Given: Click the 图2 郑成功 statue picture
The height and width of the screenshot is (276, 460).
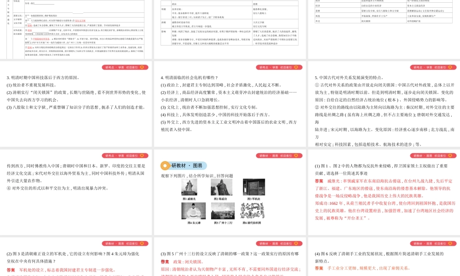Looking at the screenshot, I should point(222,187).
